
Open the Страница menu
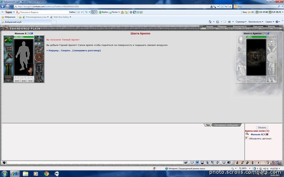(x=241, y=22)
